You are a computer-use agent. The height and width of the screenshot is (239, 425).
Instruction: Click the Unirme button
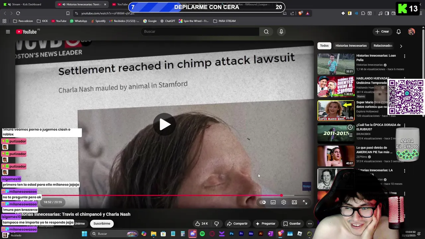tap(79, 224)
